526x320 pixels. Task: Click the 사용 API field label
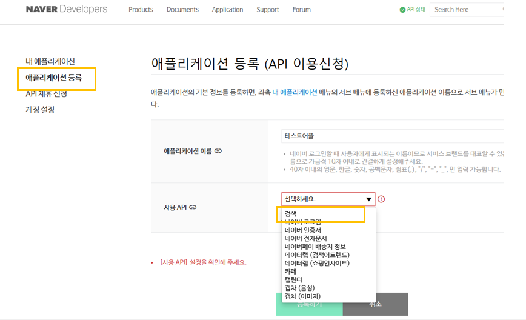pyautogui.click(x=175, y=208)
